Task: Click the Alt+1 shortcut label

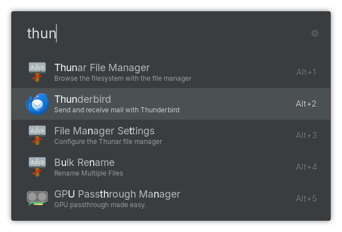Action: pyautogui.click(x=306, y=72)
